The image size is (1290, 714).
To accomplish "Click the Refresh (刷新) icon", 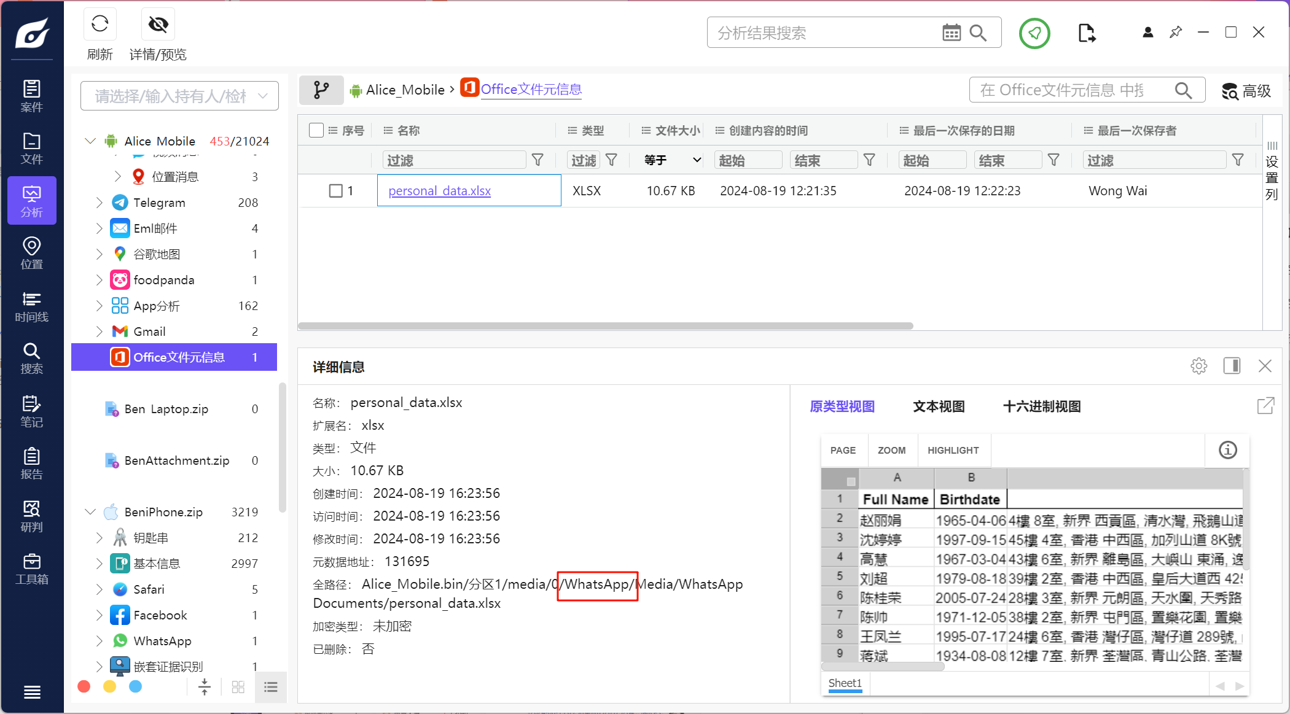I will tap(100, 25).
